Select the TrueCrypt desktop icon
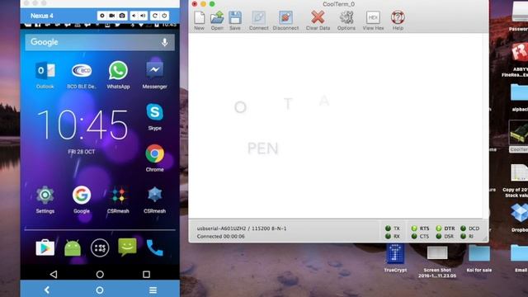Screen dimensions: 528x297 [x=395, y=258]
